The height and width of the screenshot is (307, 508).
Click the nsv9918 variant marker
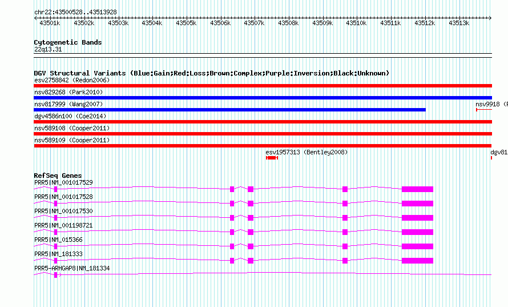pyautogui.click(x=484, y=110)
